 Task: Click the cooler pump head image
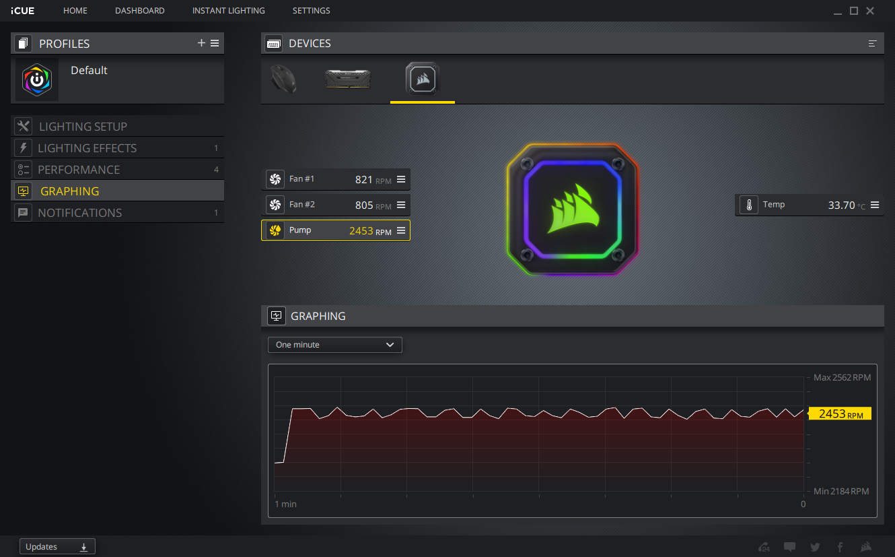571,209
